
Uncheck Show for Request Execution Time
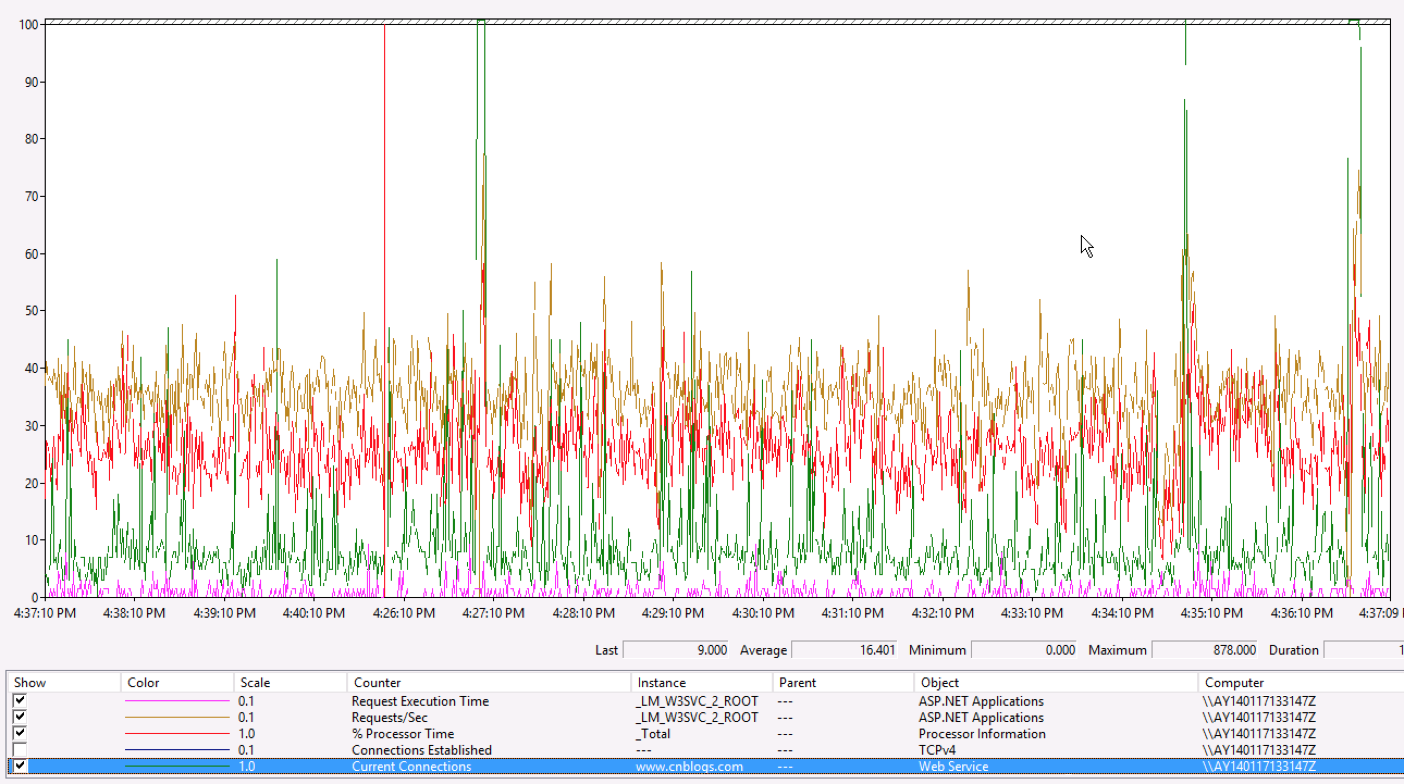[x=20, y=700]
